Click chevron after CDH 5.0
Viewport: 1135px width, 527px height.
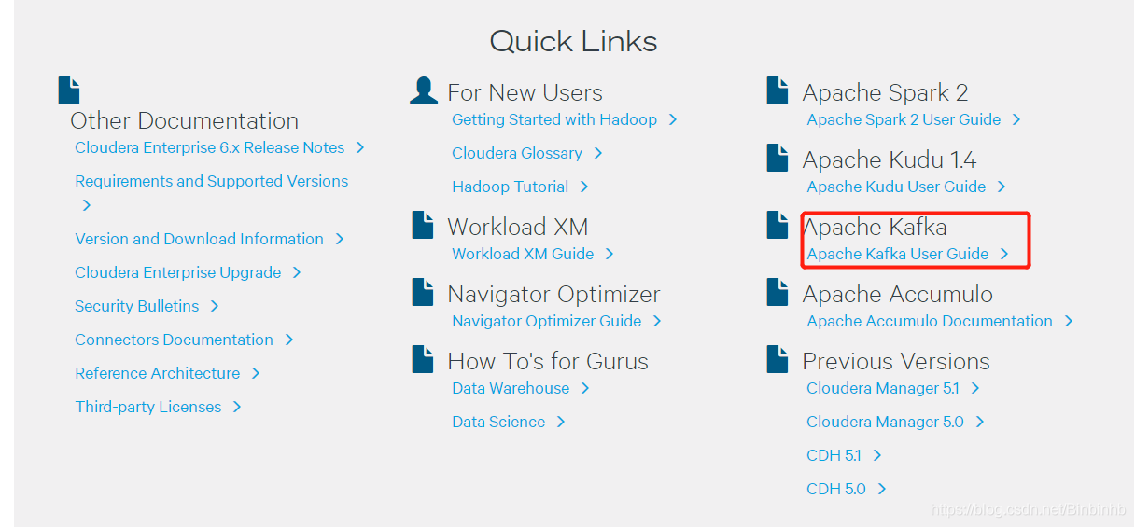click(x=882, y=489)
